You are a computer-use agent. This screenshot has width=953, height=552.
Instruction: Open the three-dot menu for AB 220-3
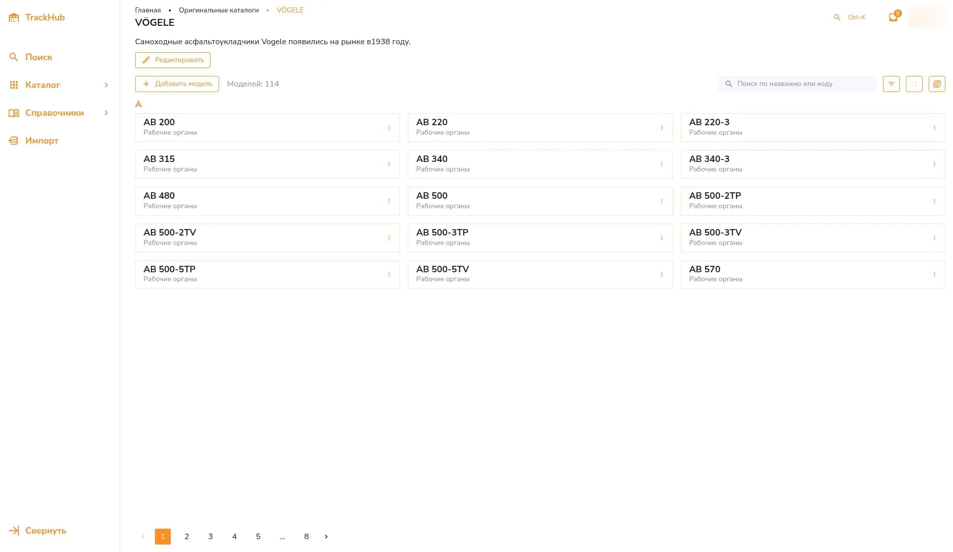click(x=934, y=128)
